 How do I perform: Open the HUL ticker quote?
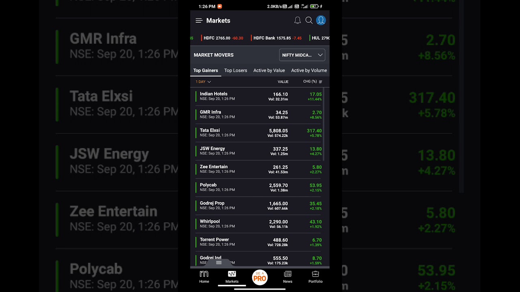[319, 38]
